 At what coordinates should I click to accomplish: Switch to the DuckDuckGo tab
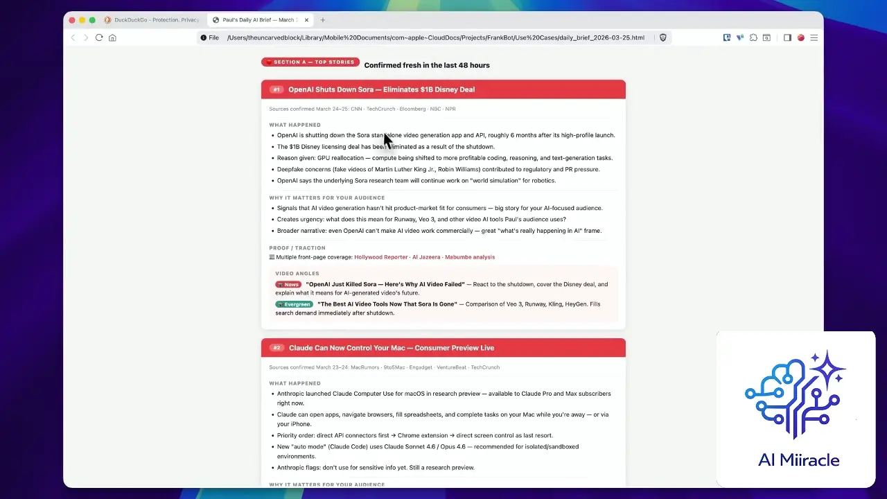[152, 20]
